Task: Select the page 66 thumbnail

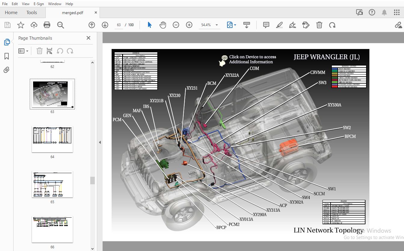Action: point(52,229)
